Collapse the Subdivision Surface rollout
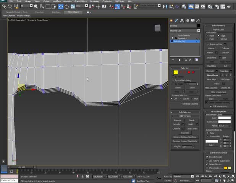 219,152
